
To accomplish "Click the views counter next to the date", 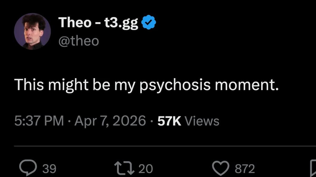I will (x=187, y=120).
